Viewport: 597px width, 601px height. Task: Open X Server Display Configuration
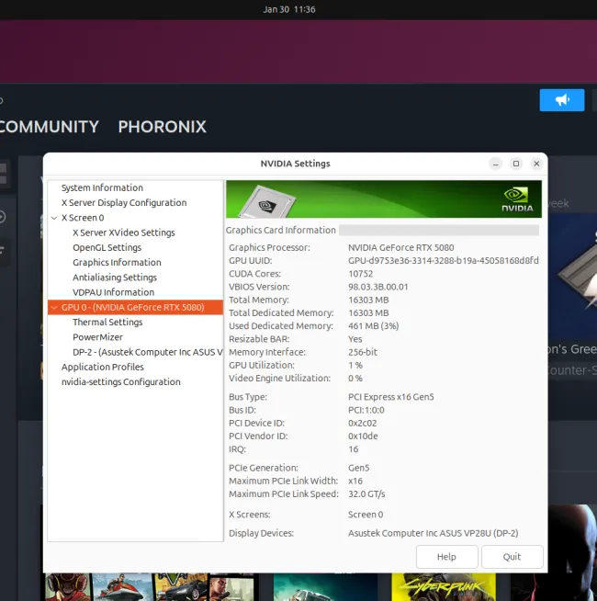coord(124,203)
